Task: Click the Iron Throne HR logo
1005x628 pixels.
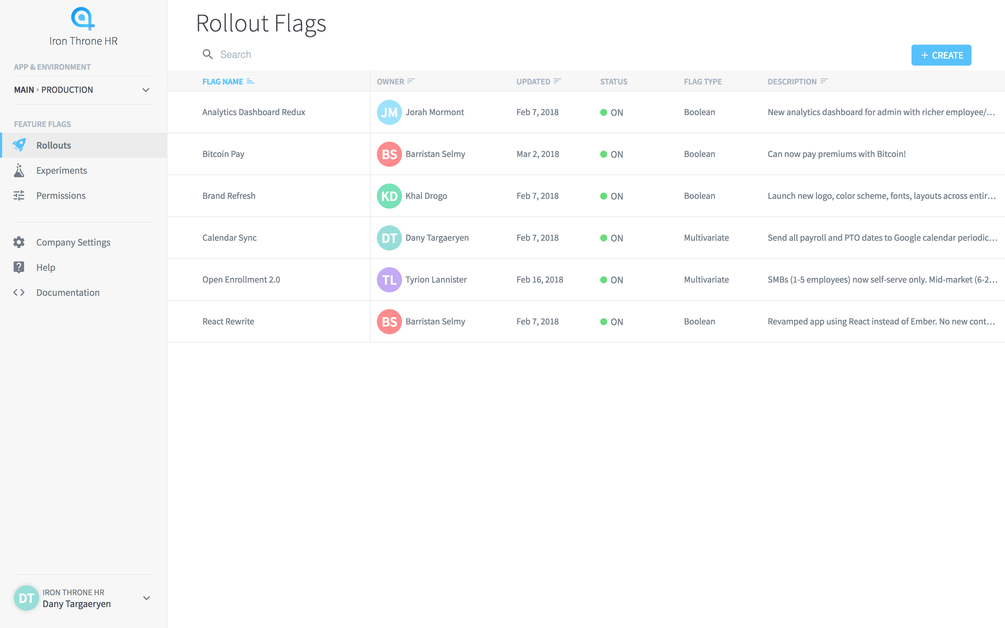Action: click(x=83, y=19)
